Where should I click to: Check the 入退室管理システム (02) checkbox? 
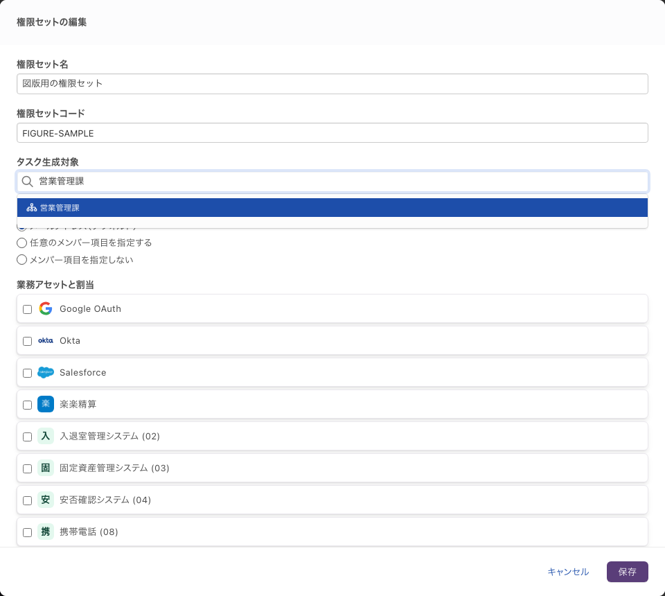(x=27, y=437)
